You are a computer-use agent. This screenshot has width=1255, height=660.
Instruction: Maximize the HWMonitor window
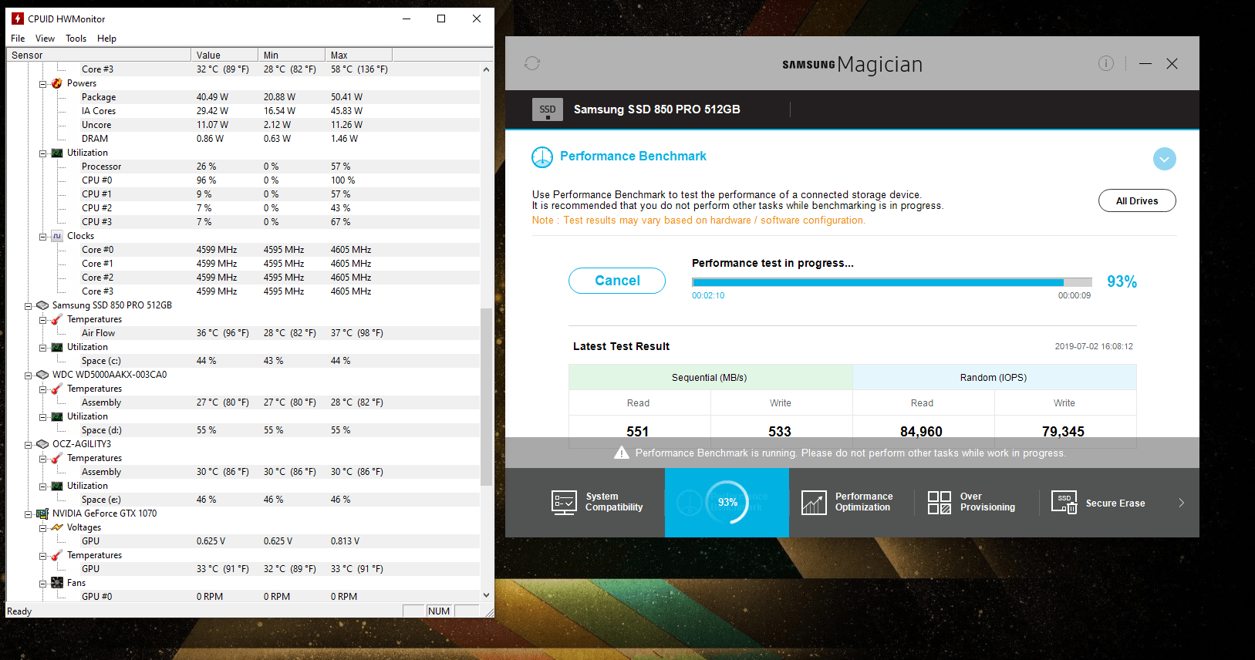(x=441, y=19)
